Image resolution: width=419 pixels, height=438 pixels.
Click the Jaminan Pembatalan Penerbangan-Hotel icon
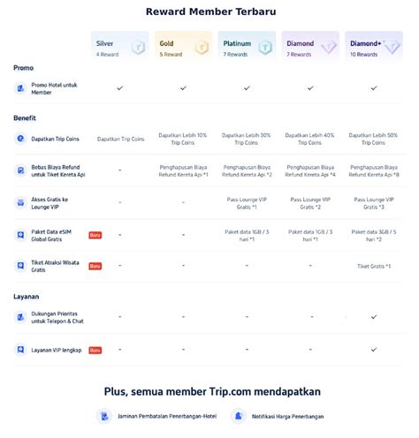click(x=104, y=416)
